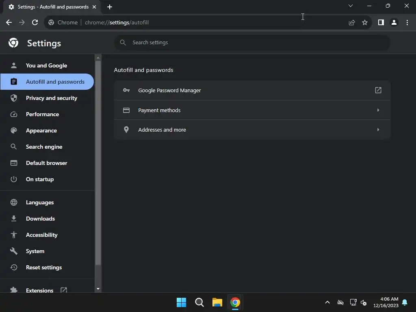Click the sidebar scrollbar thumb
This screenshot has height=312, width=416.
click(x=98, y=163)
